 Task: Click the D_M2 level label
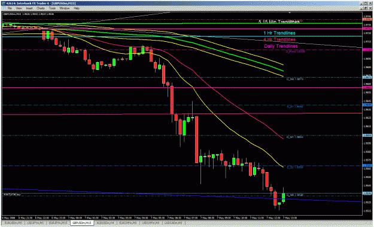click(x=295, y=79)
